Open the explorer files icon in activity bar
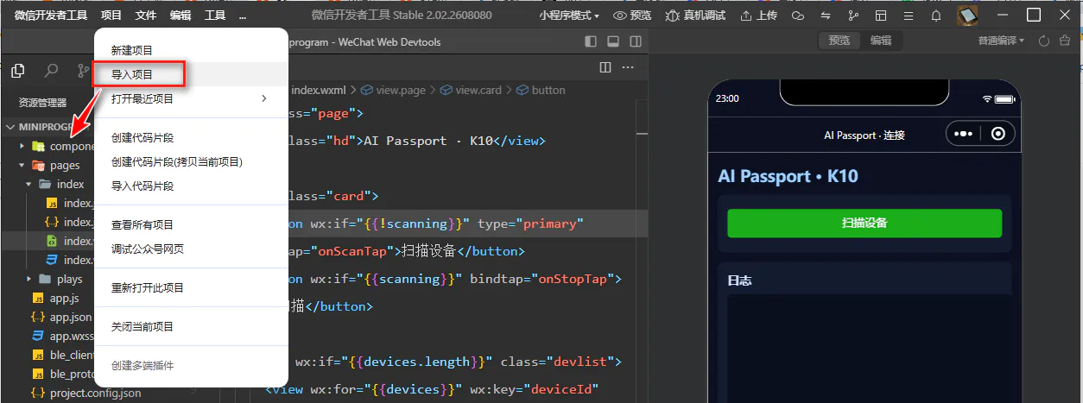1083x403 pixels. [17, 71]
